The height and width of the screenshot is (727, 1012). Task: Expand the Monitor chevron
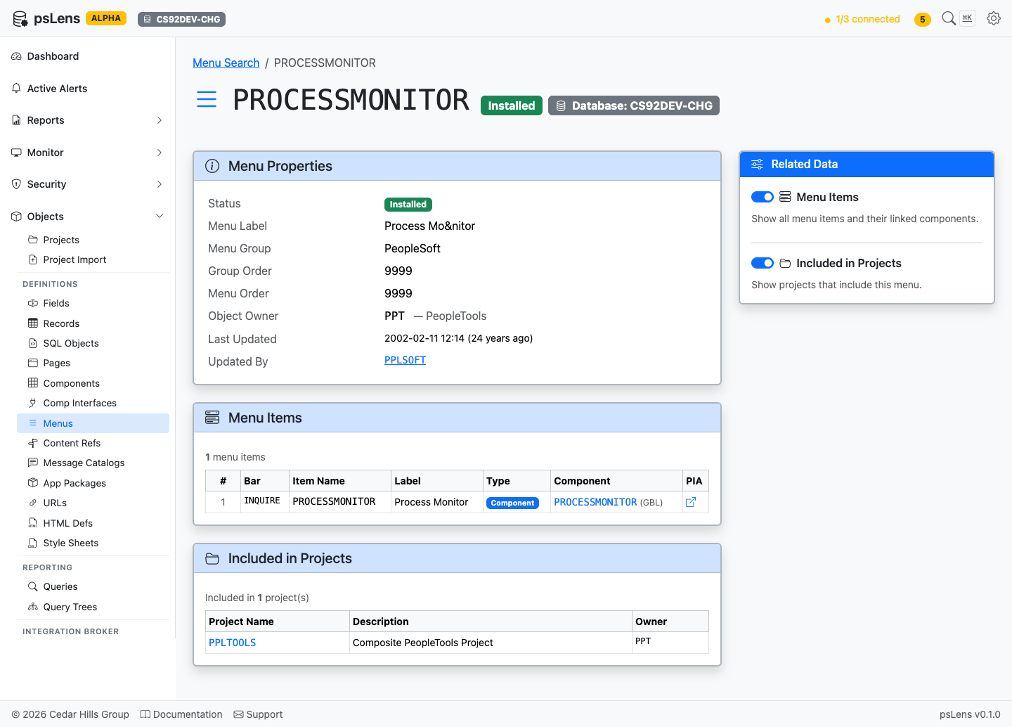click(160, 153)
